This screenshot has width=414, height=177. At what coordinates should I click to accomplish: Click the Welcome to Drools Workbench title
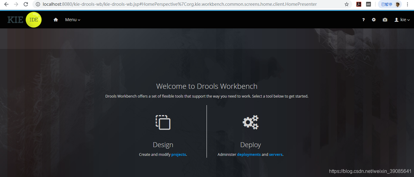(x=207, y=86)
